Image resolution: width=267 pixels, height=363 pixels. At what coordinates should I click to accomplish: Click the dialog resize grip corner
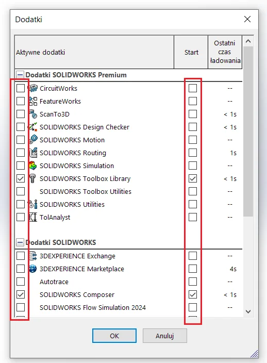(x=255, y=354)
